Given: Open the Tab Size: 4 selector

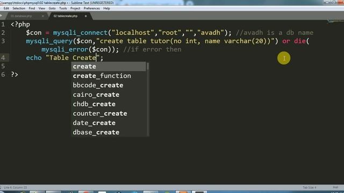Looking at the screenshot, I should click(310, 188).
